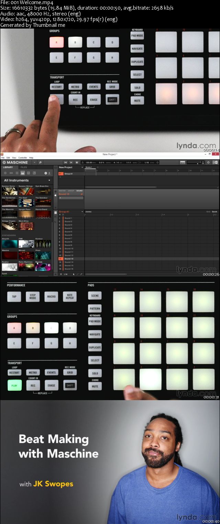
Task: Click the restart transport button in software
Action: [65, 162]
